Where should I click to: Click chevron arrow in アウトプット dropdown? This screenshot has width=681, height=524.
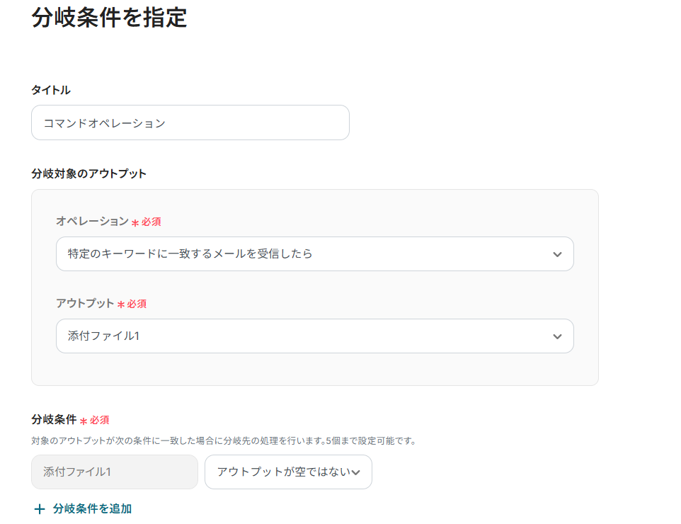coord(557,336)
